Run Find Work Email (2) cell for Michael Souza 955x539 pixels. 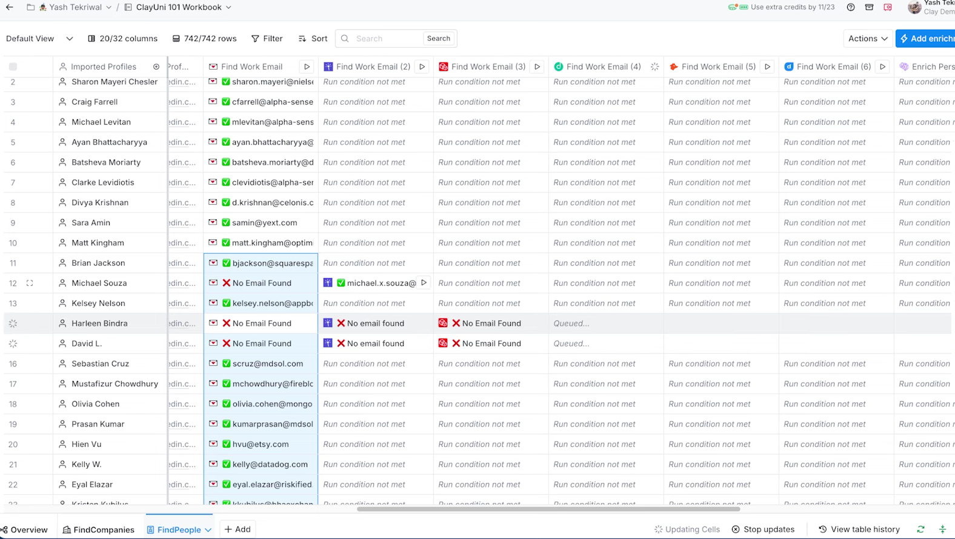[424, 283]
